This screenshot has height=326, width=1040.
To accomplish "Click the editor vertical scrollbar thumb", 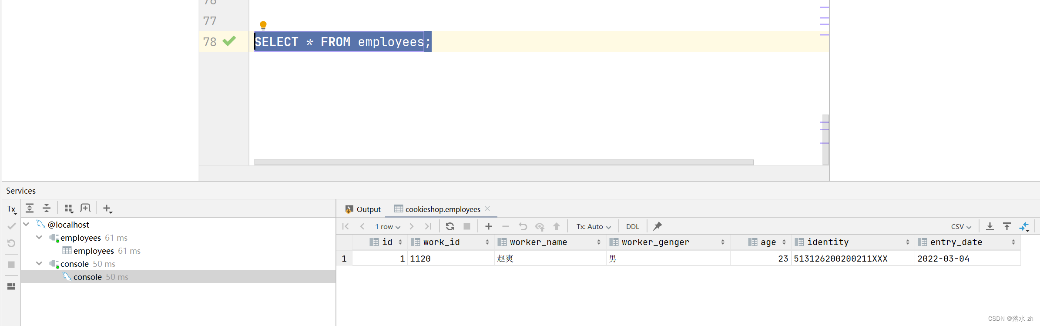I will click(825, 140).
